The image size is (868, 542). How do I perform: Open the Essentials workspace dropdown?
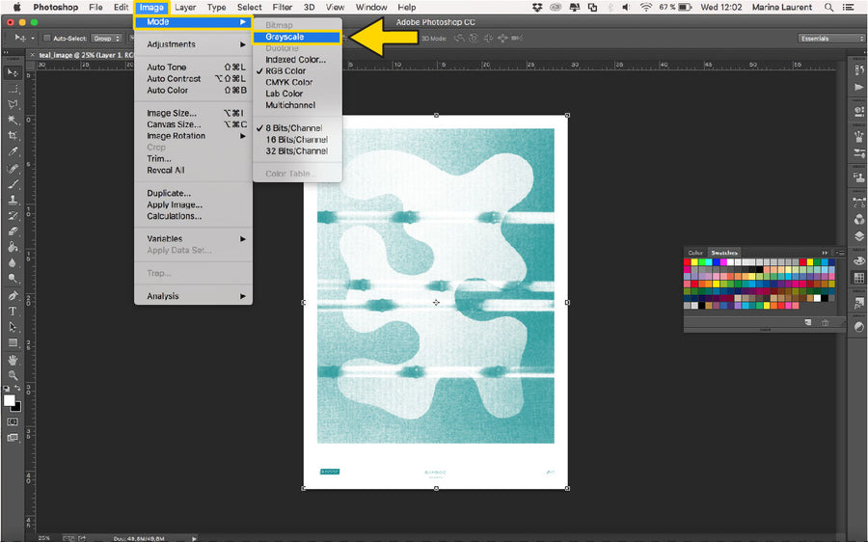coord(831,39)
